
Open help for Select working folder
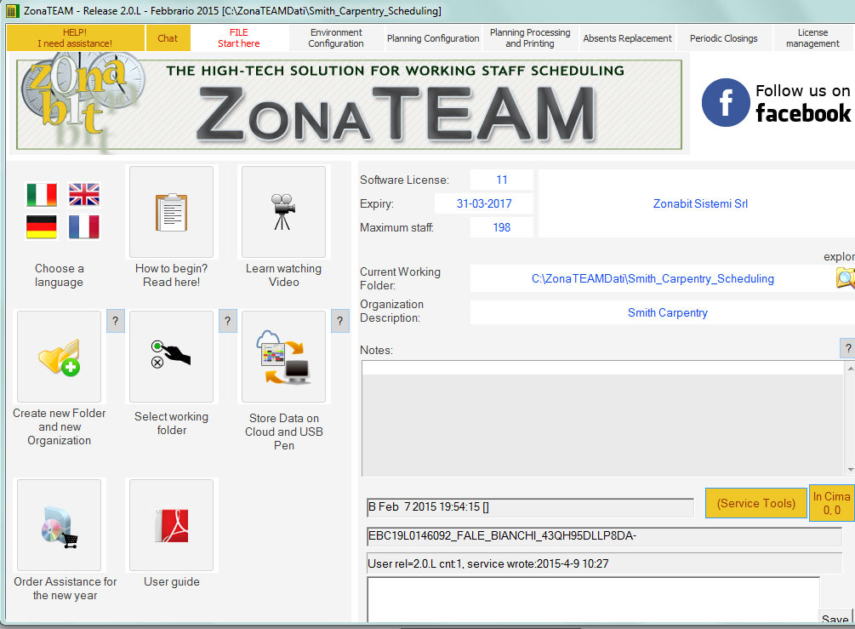(227, 321)
